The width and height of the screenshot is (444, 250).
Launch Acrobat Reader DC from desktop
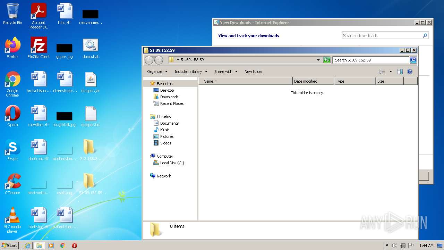(39, 16)
